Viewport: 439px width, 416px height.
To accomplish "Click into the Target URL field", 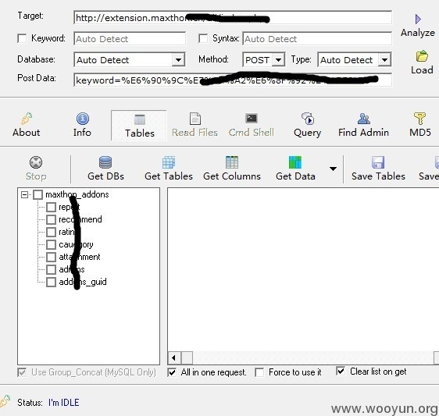I will pyautogui.click(x=233, y=18).
